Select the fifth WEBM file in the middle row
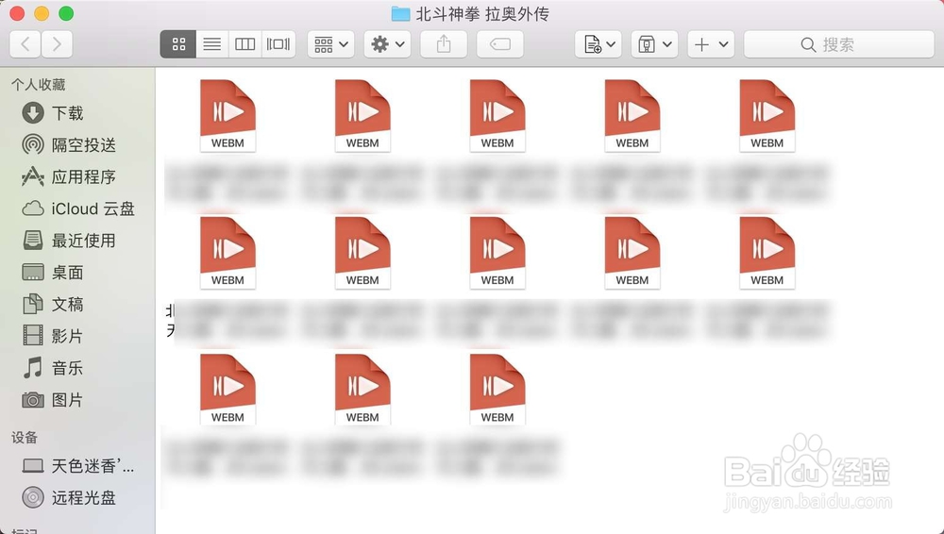The image size is (944, 534). pos(767,253)
